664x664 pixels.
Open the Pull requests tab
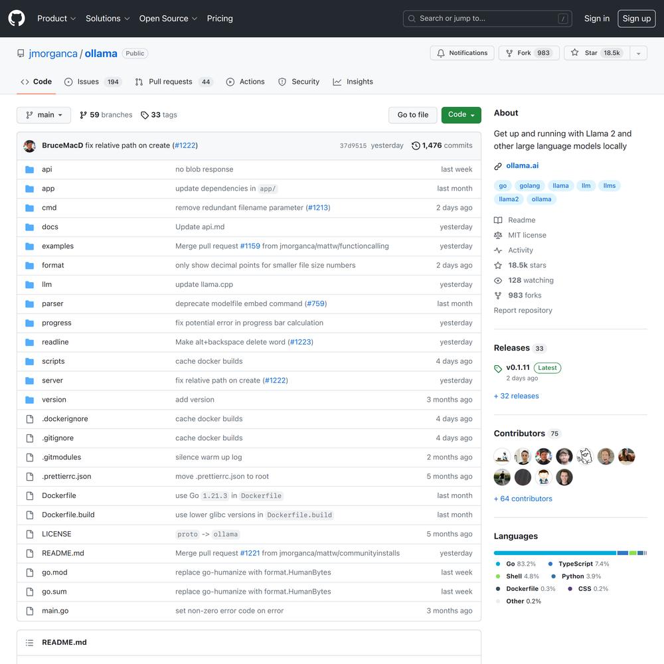tap(173, 82)
